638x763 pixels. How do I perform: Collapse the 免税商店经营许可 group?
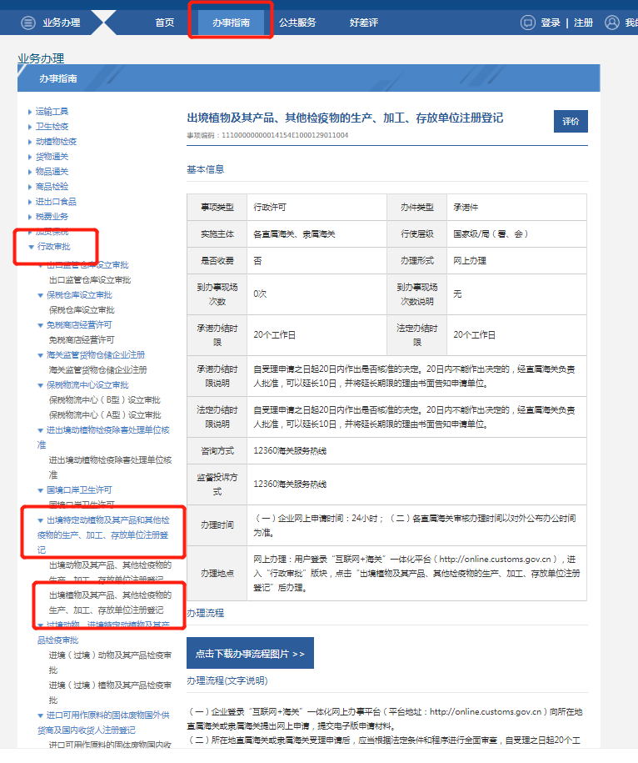click(40, 325)
